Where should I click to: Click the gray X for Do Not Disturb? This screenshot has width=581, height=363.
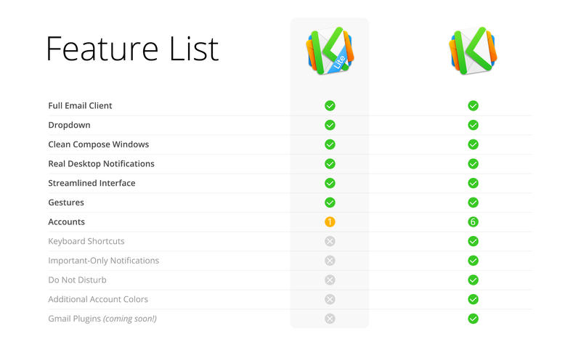pos(330,280)
